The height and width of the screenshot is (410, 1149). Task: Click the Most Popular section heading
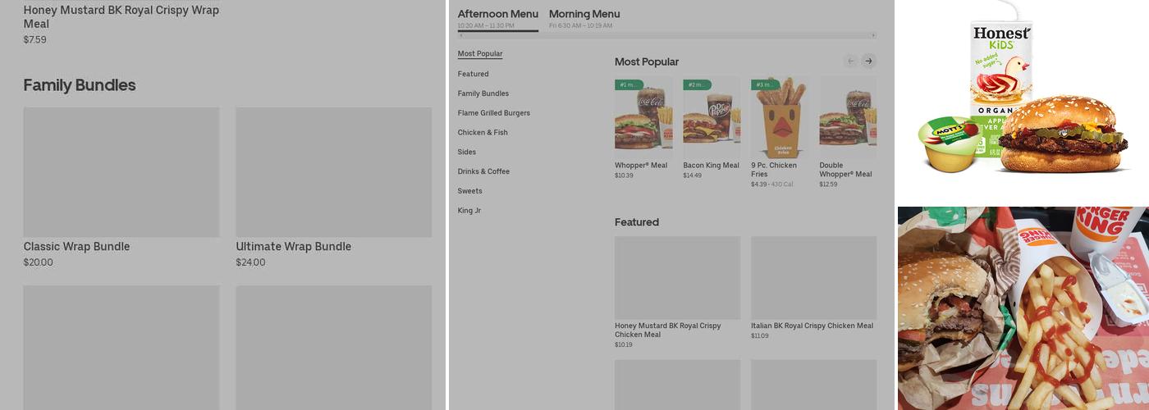click(647, 61)
